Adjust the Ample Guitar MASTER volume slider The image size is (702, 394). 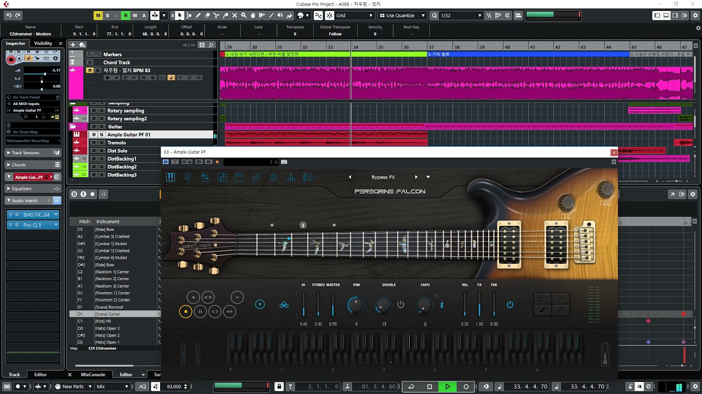(x=333, y=304)
